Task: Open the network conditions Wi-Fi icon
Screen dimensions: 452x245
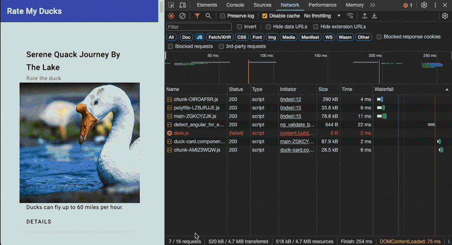Action: click(350, 16)
